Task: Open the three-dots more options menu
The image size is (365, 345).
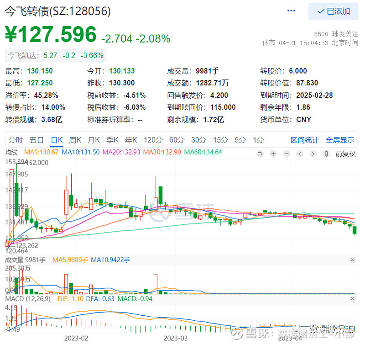Action: (x=291, y=11)
